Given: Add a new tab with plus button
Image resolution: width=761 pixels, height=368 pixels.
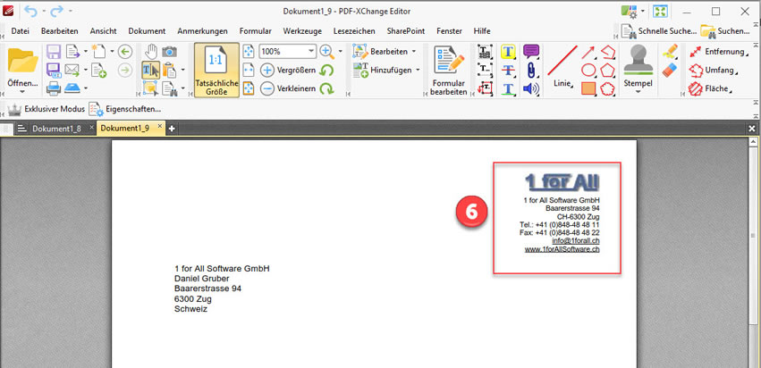Looking at the screenshot, I should coord(172,129).
